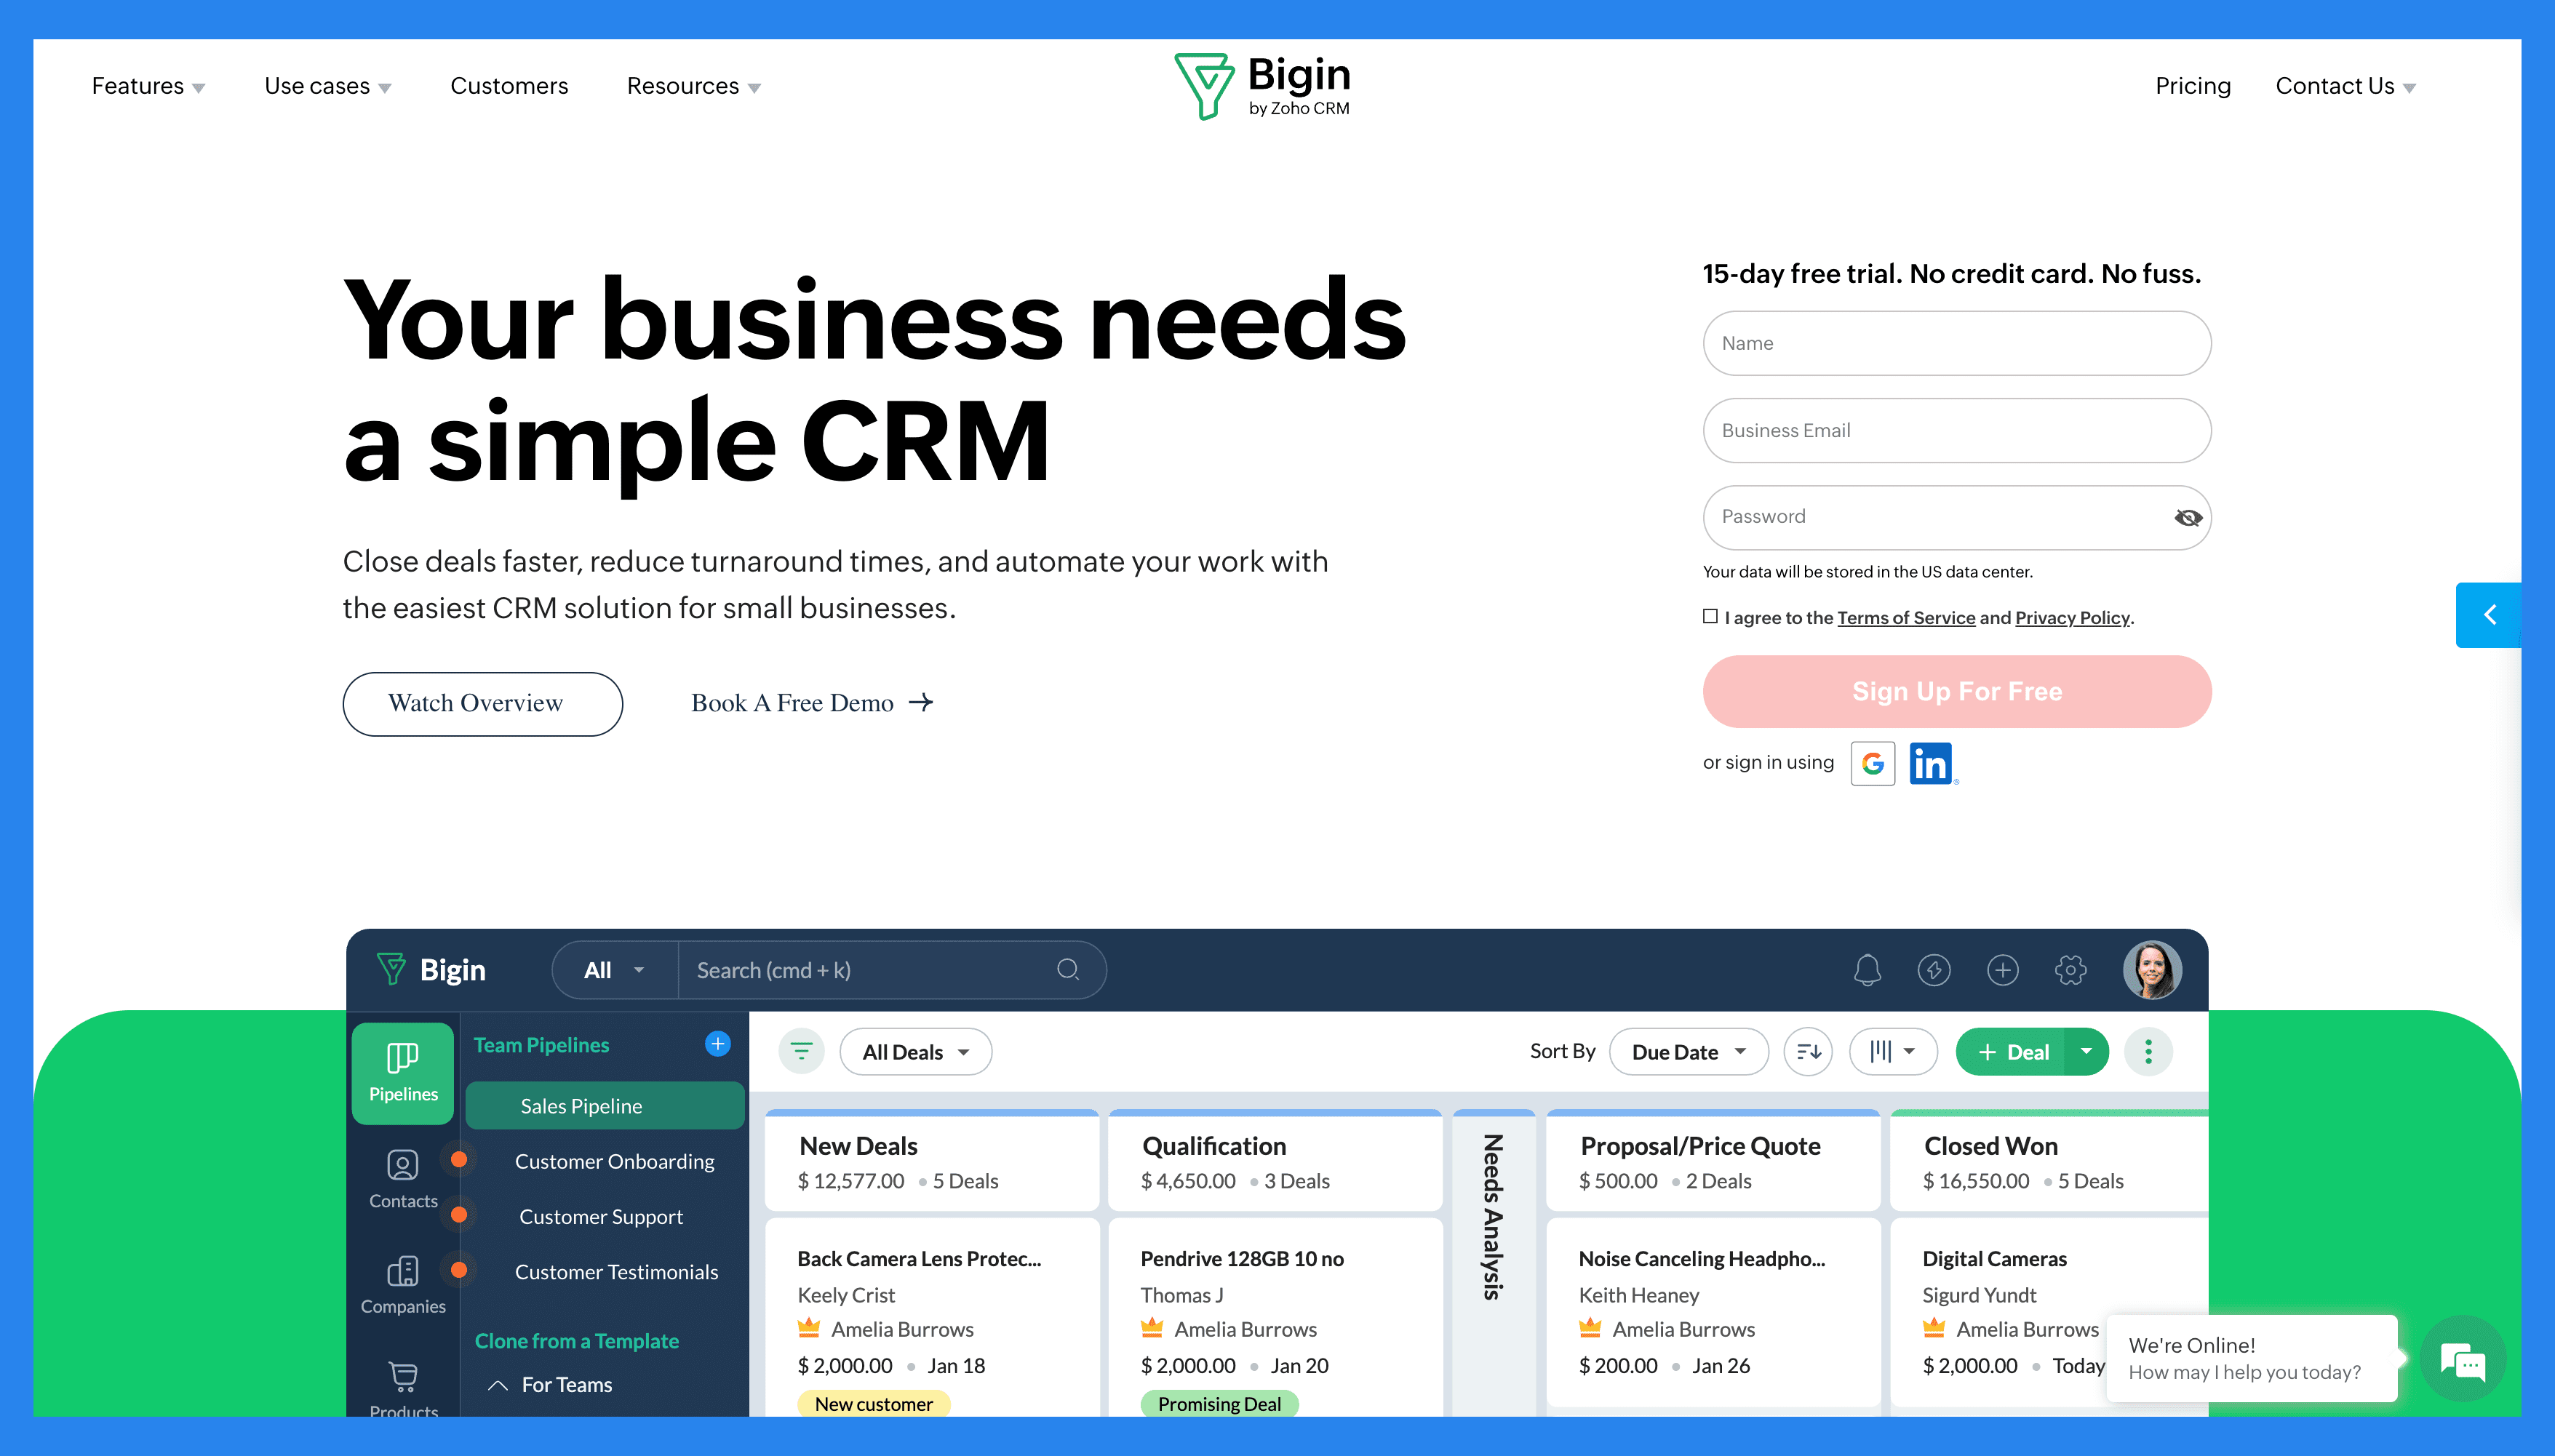Click the plus quick-create icon in header
The height and width of the screenshot is (1456, 2555).
pyautogui.click(x=2002, y=970)
